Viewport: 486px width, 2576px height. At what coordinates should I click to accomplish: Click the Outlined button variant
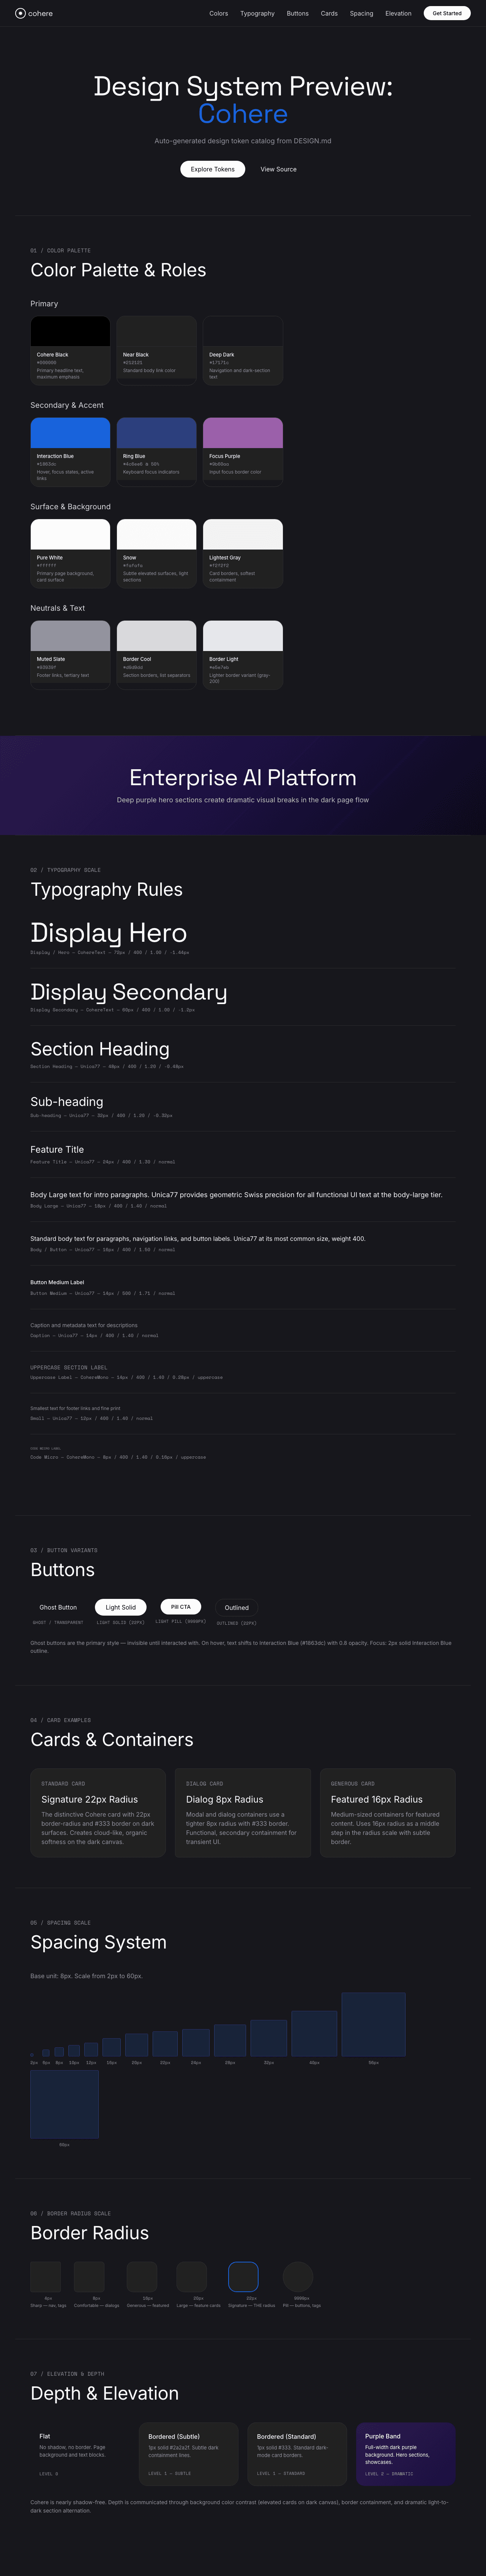pyautogui.click(x=236, y=1607)
